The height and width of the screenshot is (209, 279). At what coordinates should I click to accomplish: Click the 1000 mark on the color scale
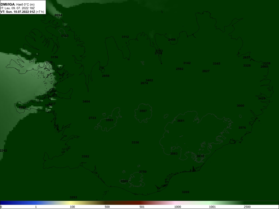(x=177, y=207)
